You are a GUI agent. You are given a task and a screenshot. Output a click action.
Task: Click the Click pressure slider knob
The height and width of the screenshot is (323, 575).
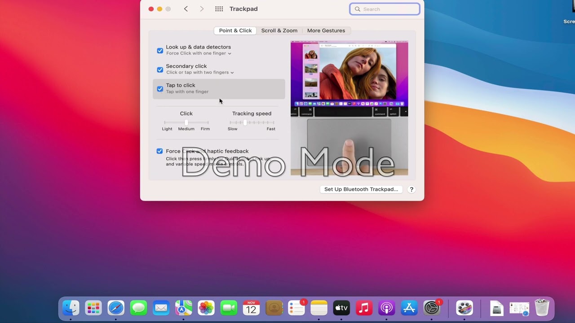pyautogui.click(x=186, y=122)
